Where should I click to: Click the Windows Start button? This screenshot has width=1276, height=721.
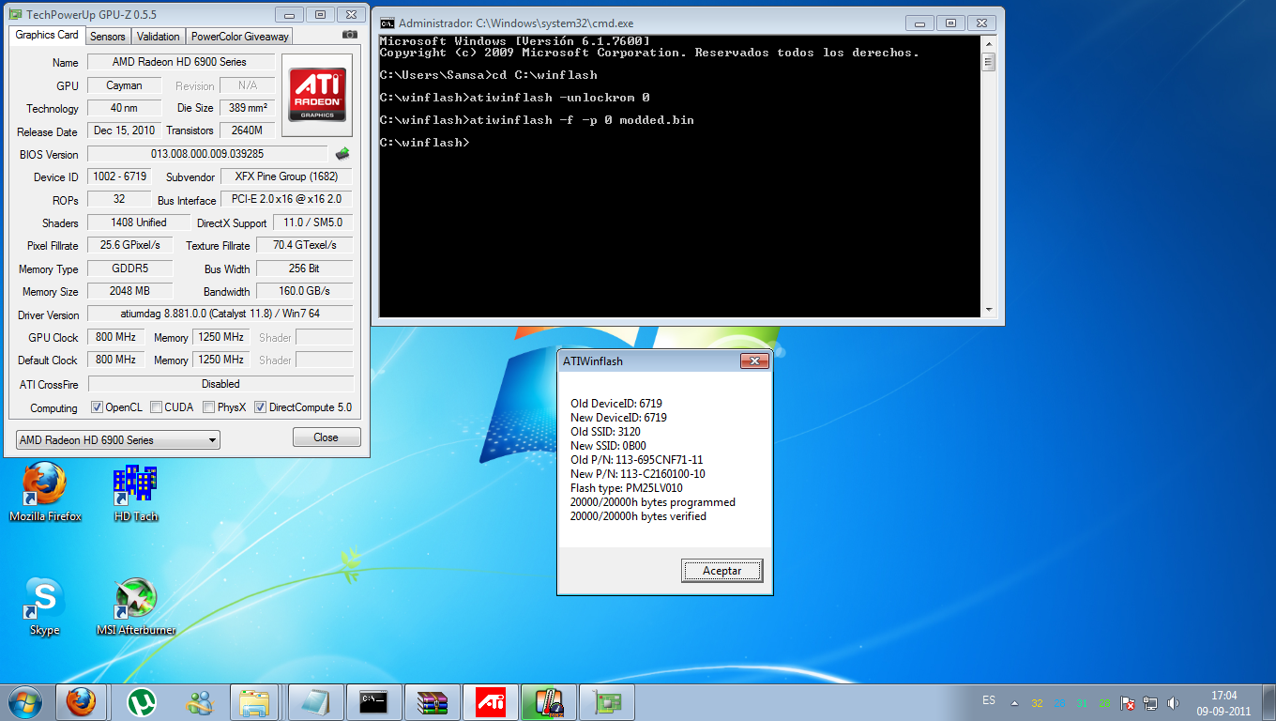[24, 701]
